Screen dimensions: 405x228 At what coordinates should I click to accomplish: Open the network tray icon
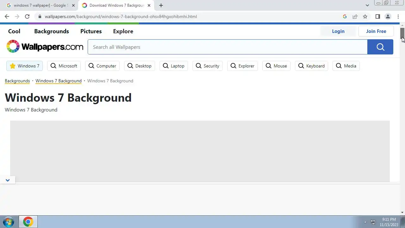click(373, 222)
